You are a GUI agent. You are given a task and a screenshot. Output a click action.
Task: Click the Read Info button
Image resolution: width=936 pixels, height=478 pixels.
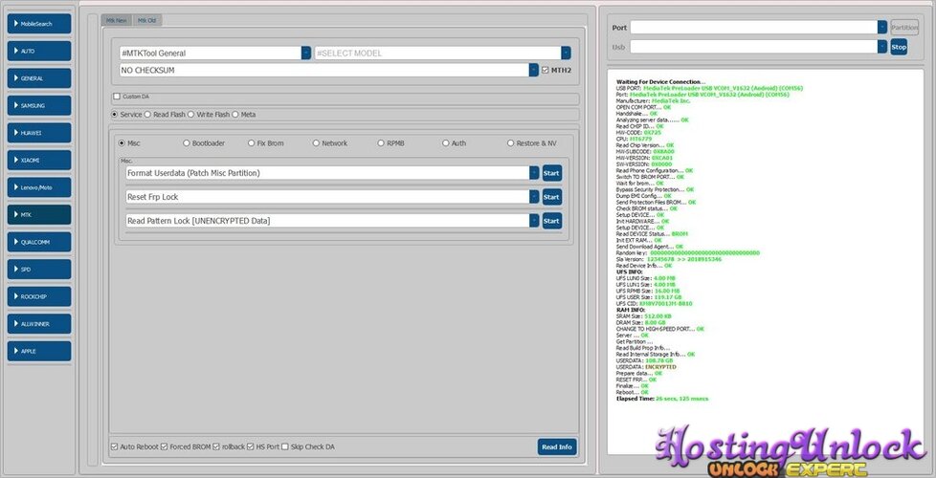(557, 447)
